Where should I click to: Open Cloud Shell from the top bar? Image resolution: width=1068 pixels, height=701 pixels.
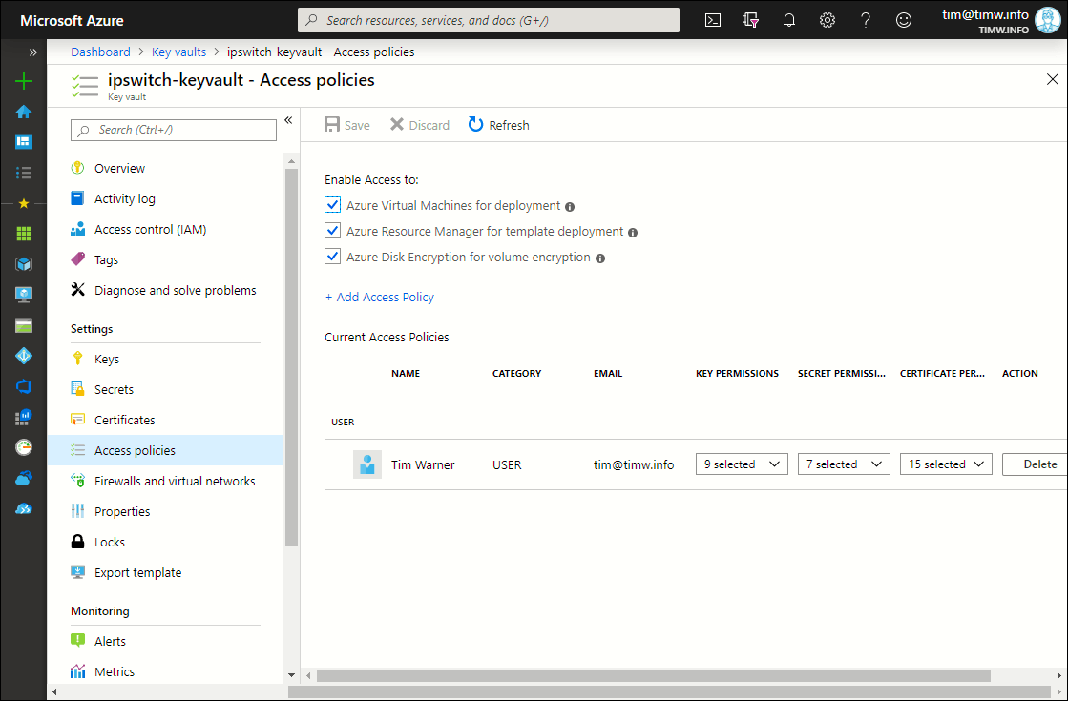(712, 20)
